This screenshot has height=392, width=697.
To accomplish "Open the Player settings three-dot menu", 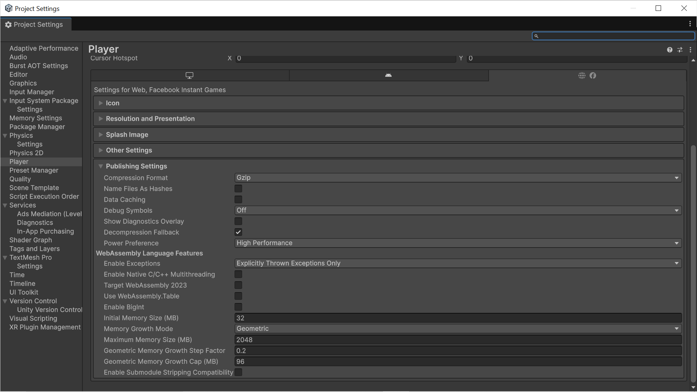I will (x=690, y=50).
